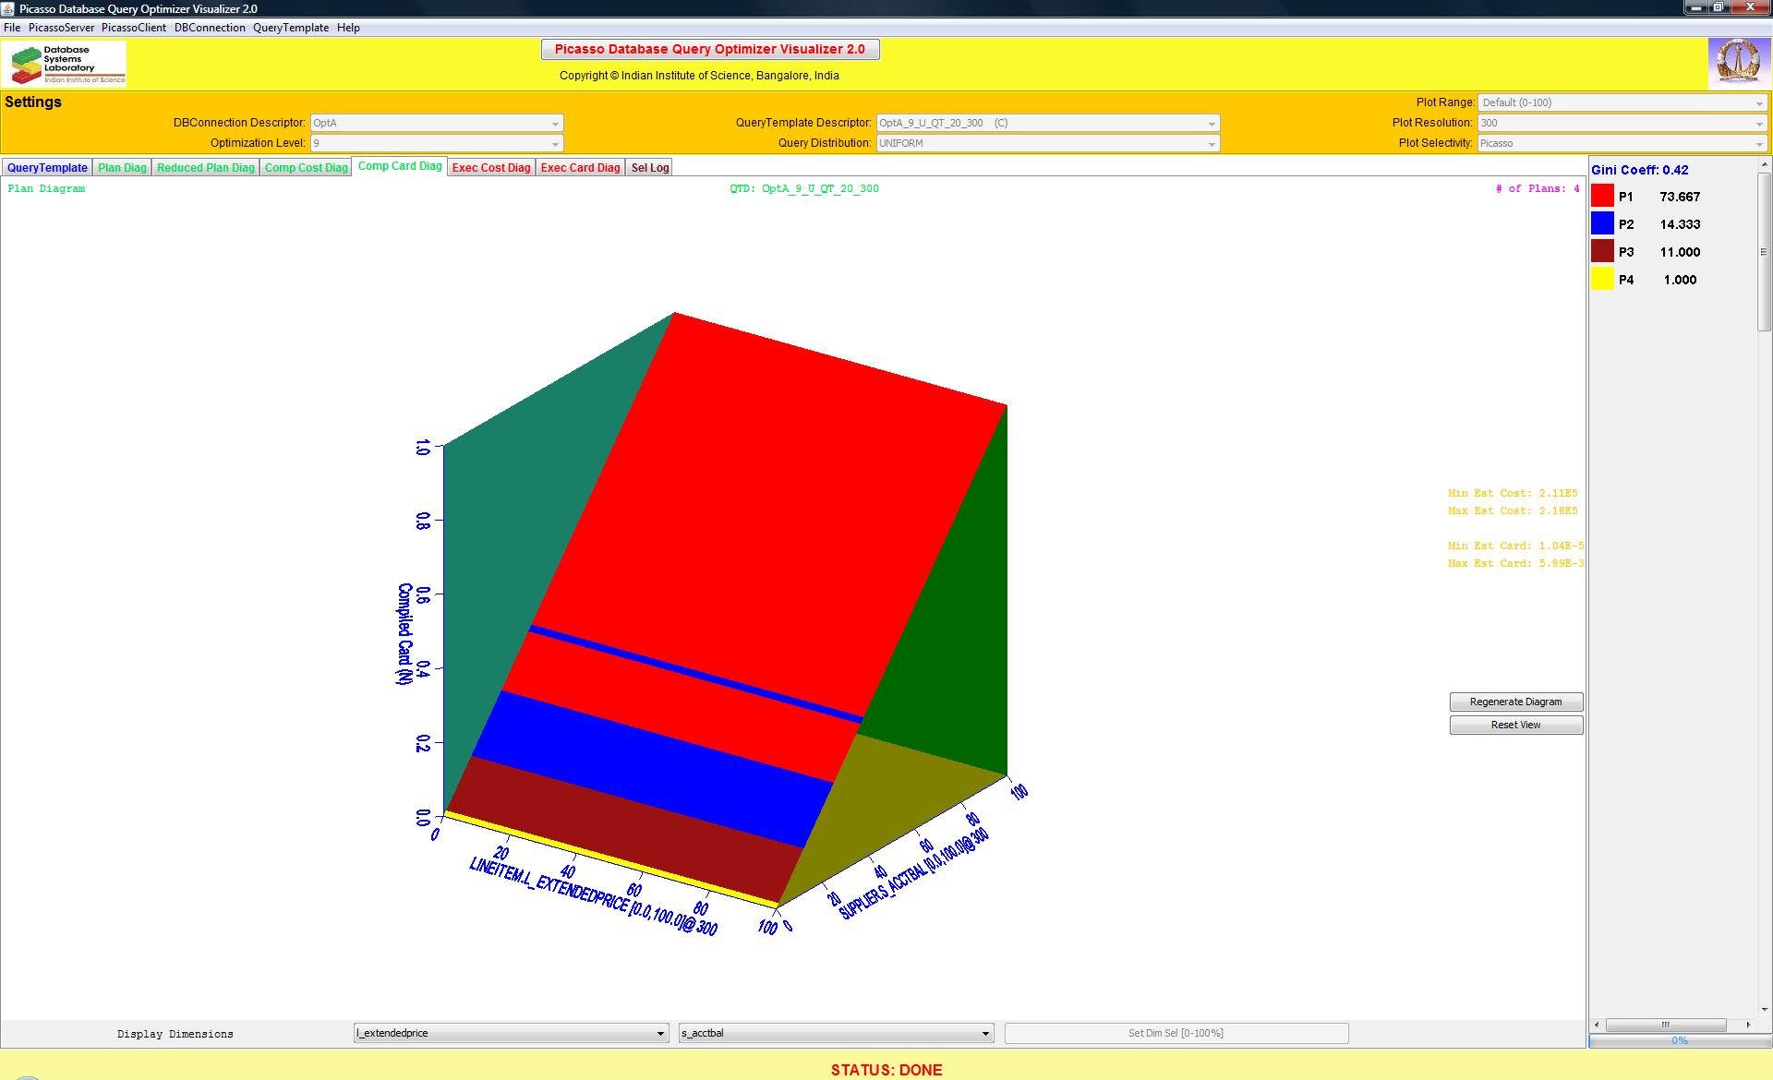This screenshot has height=1080, width=1773.
Task: Open the PicassoServer menu
Action: (61, 28)
